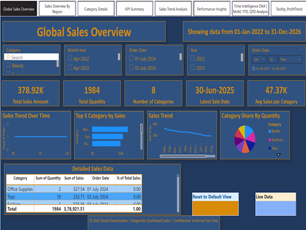Screen dimensions: 306x230
Task: Click the 232.71 sales value cell
Action: coord(79,197)
